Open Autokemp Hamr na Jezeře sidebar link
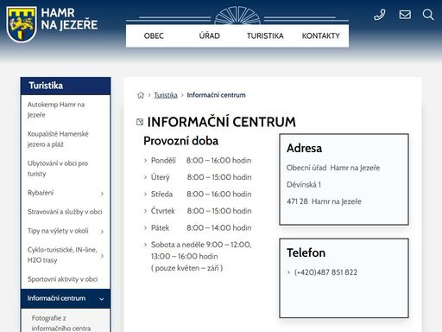Screen dimensions: 442x332 (56, 110)
